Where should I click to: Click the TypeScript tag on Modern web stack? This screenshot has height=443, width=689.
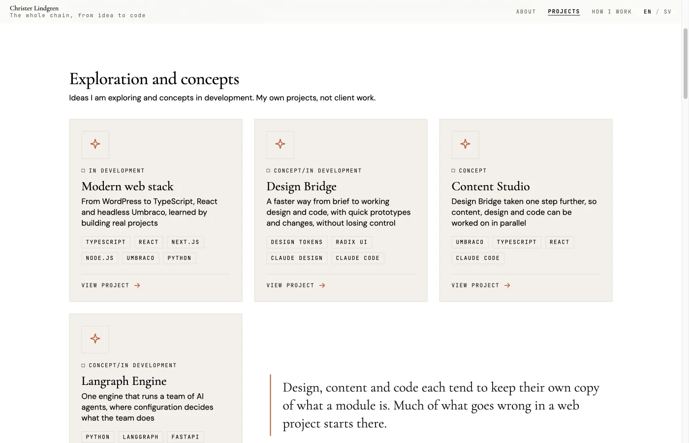106,242
